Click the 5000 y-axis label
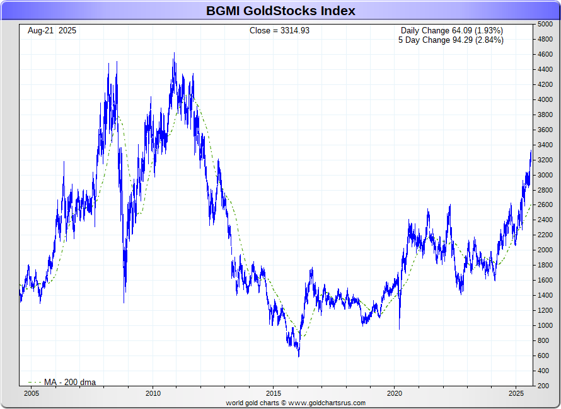 (x=545, y=25)
